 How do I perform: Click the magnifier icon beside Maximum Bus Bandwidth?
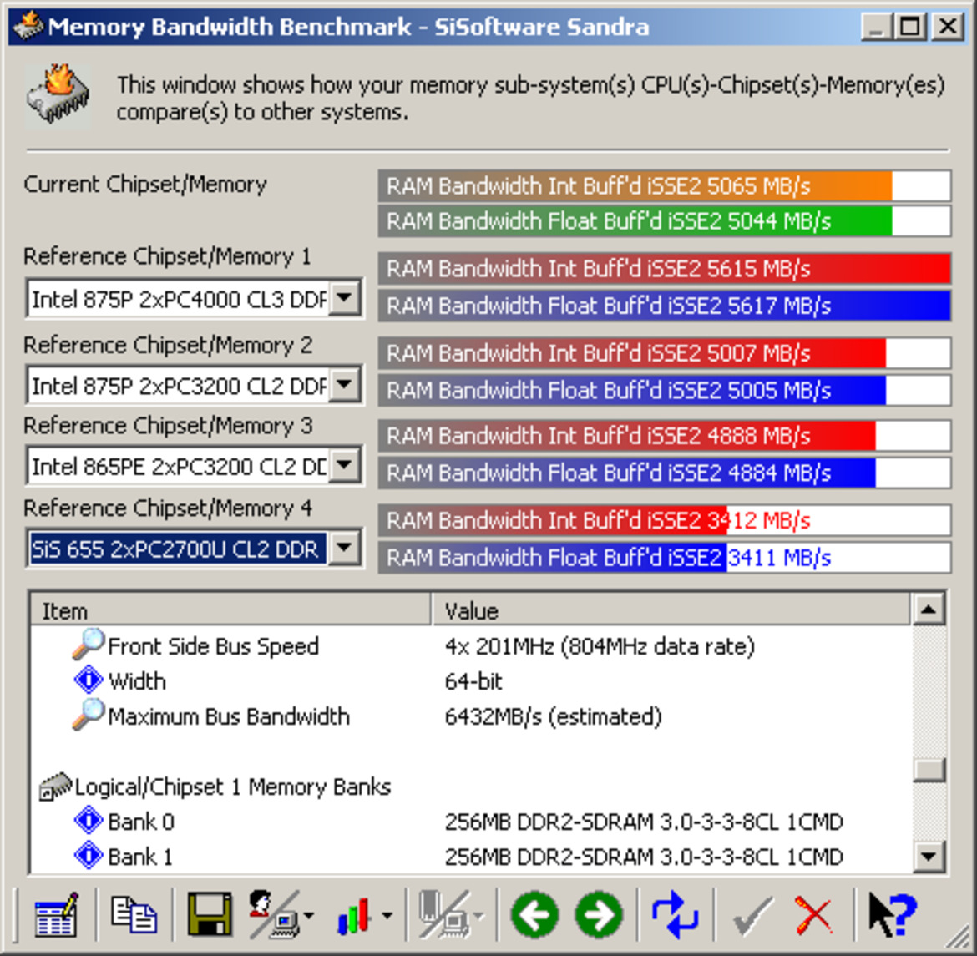pyautogui.click(x=88, y=714)
